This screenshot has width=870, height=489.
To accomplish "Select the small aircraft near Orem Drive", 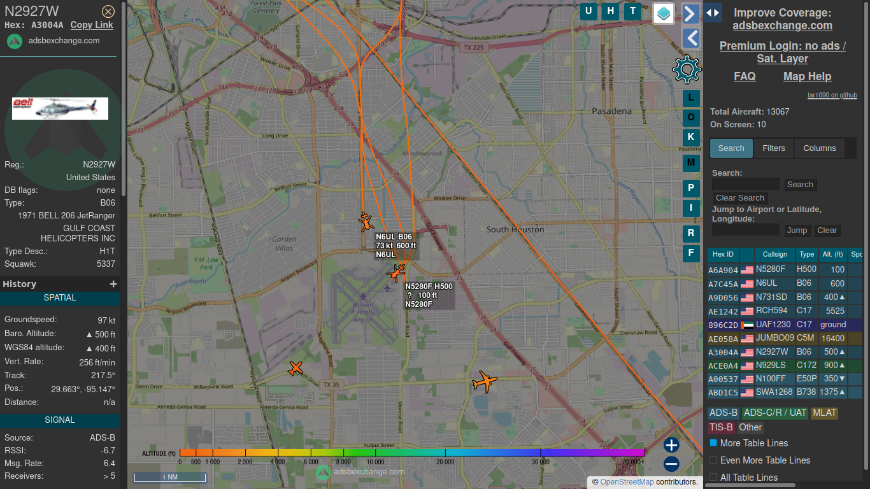I will point(296,368).
